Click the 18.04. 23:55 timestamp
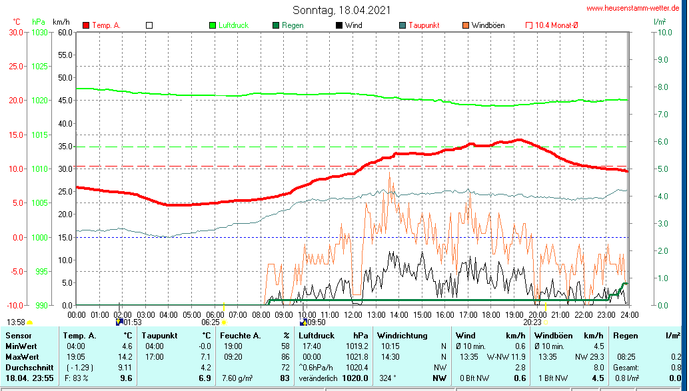Viewport: 689px width, 391px height. tap(29, 378)
